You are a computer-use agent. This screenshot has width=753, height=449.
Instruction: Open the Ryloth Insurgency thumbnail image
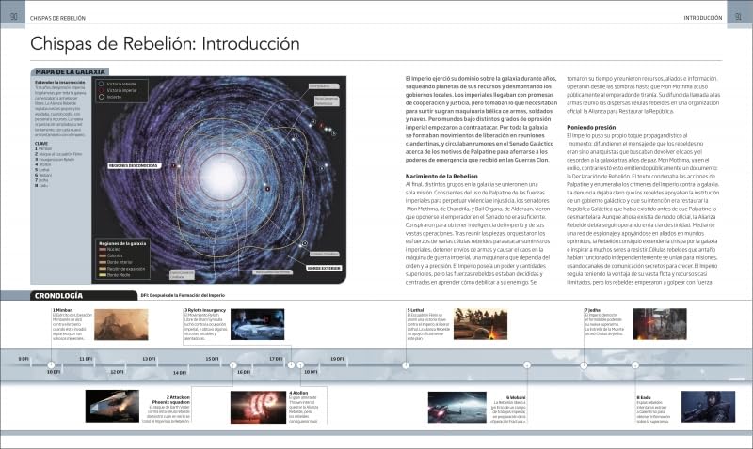point(257,323)
